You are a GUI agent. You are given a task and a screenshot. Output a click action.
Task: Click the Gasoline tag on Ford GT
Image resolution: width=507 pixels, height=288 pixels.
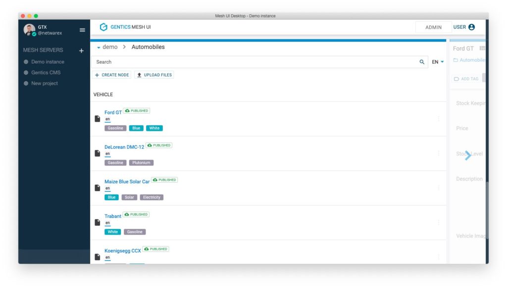pyautogui.click(x=115, y=128)
